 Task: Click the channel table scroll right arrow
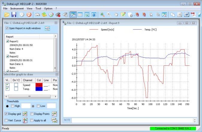(x=55, y=96)
